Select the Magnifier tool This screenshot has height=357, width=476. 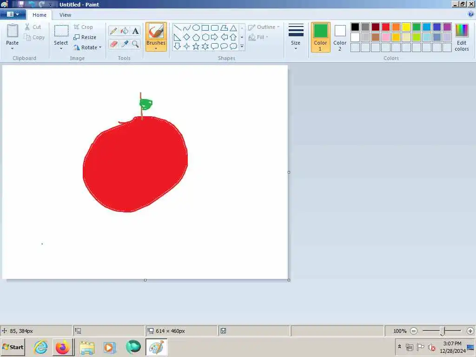point(135,44)
